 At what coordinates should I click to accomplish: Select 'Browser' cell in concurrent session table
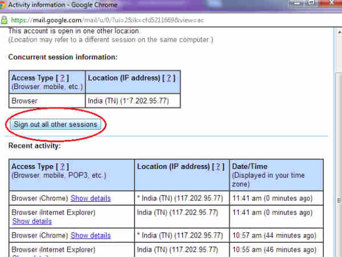[47, 101]
